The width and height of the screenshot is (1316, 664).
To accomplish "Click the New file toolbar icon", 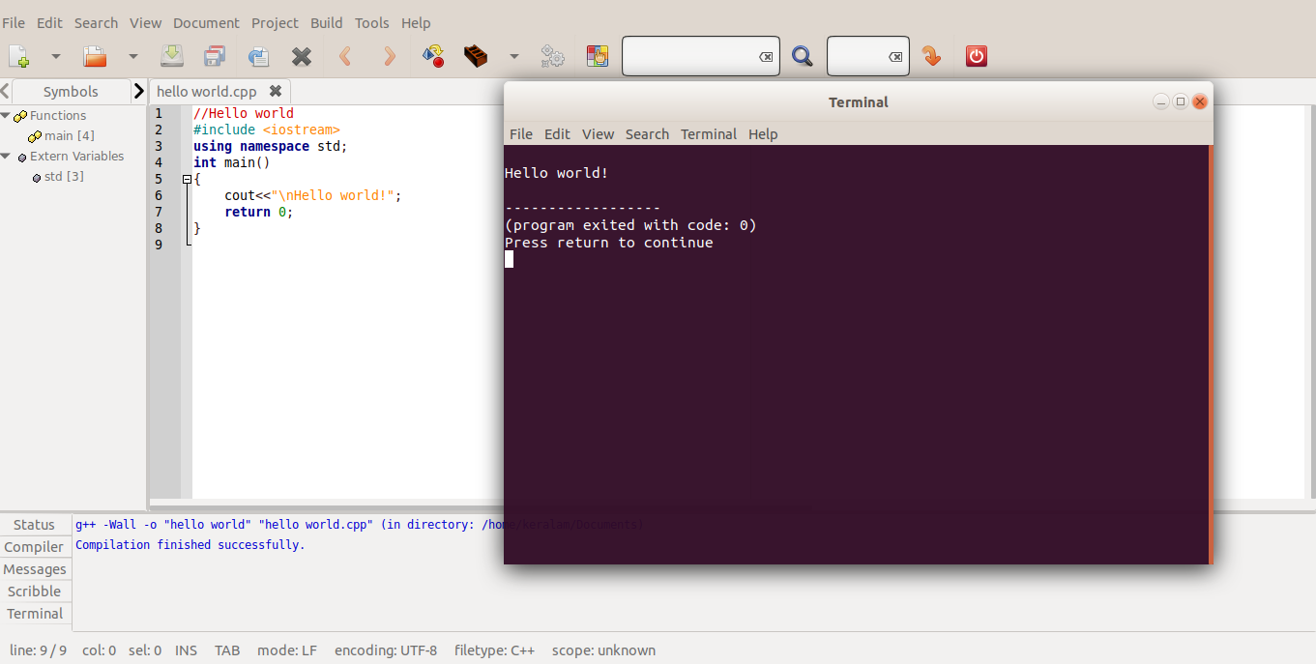I will pos(19,56).
